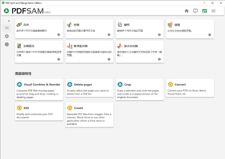
Task: Open the Delete pages premium card
Action: tap(89, 88)
